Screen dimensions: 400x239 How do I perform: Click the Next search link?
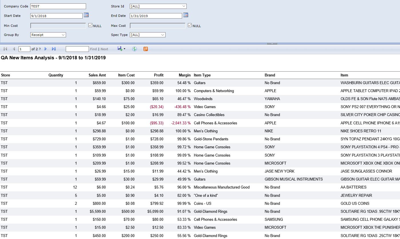pos(104,49)
